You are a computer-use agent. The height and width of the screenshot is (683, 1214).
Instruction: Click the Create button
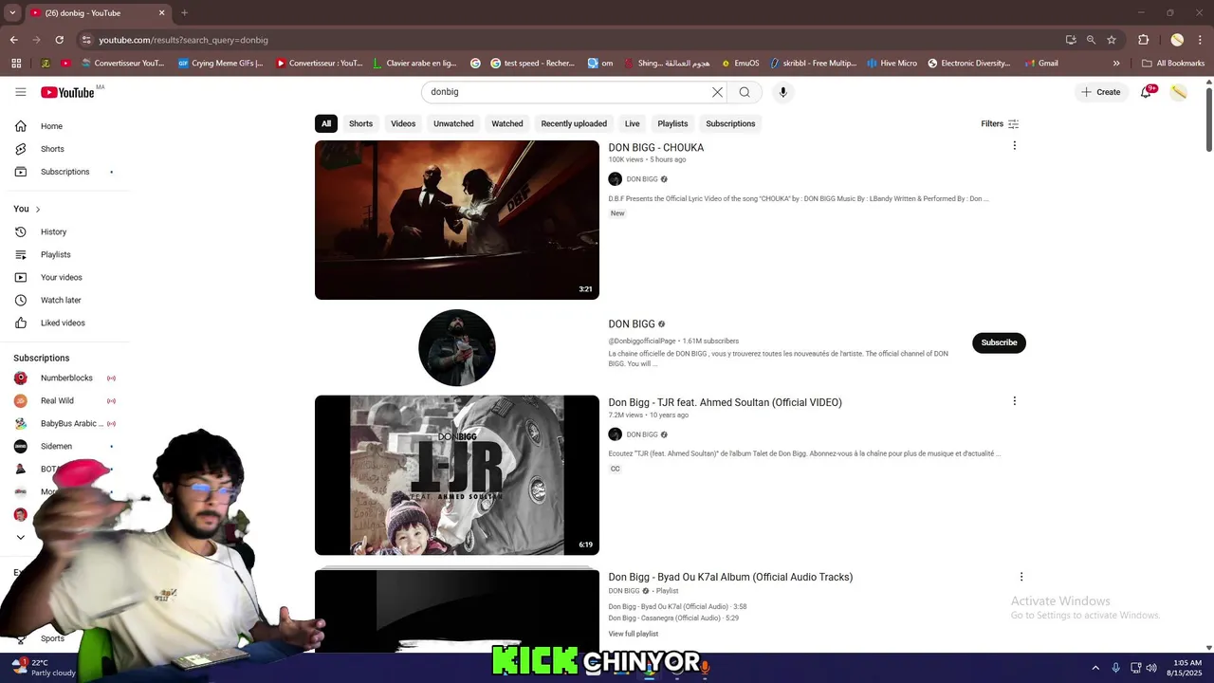[1100, 92]
